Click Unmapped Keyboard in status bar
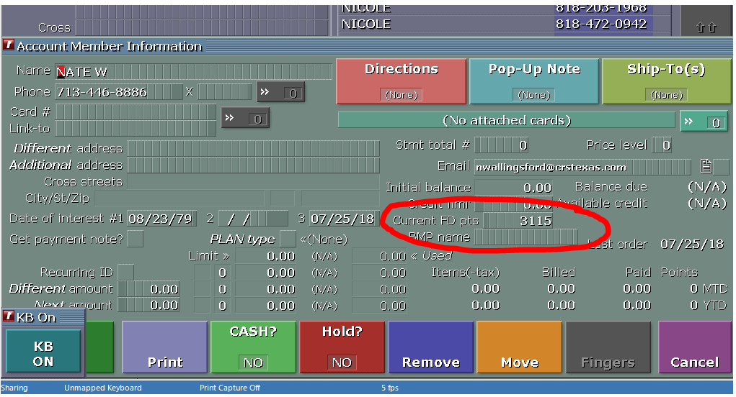Screen dimensions: 736x397 click(x=103, y=388)
